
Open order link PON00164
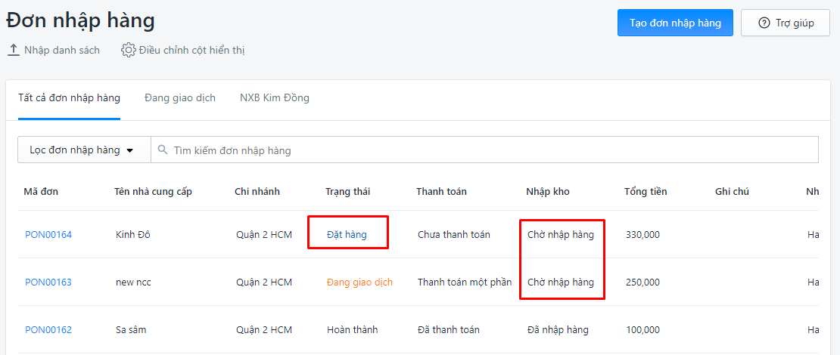(48, 234)
